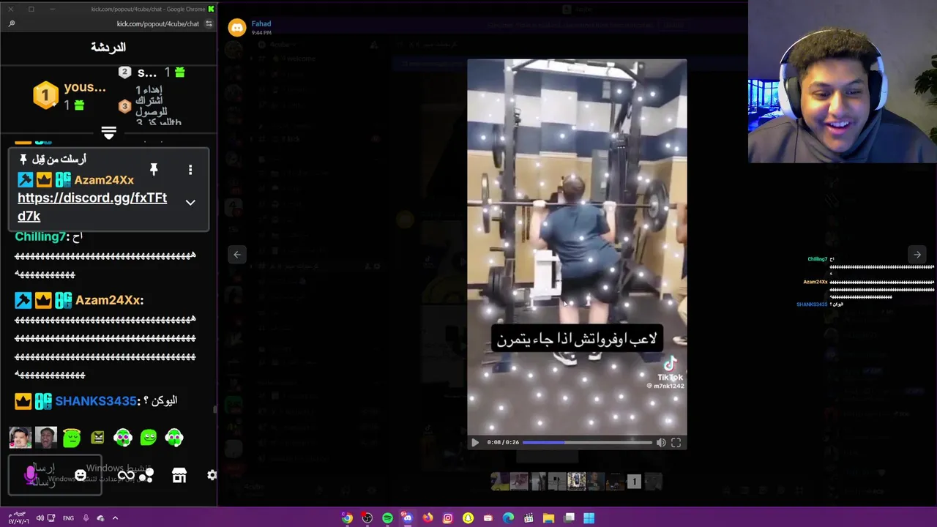Open system volume from tray speaker icon
Screen dimensions: 937x527
click(40, 518)
